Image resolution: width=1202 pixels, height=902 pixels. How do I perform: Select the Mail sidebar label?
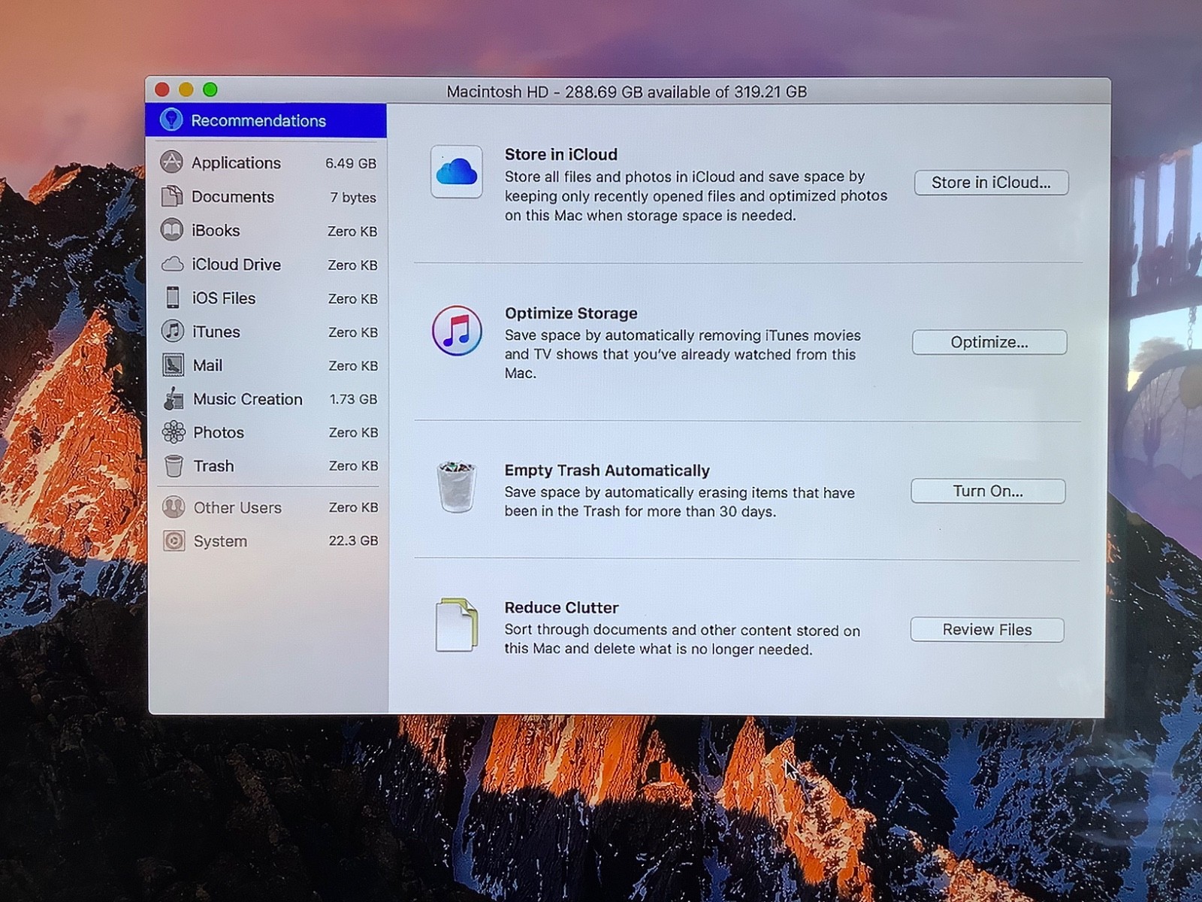tap(207, 365)
